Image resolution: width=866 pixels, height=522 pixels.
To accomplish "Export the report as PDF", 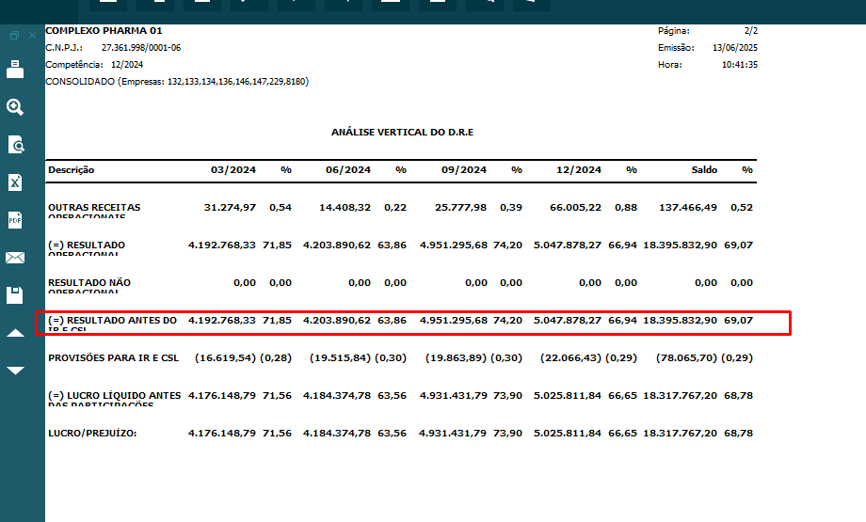I will pyautogui.click(x=15, y=220).
